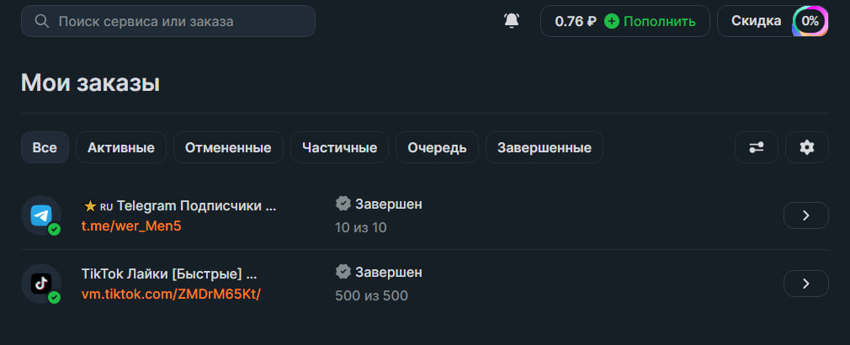Viewport: 850px width, 345px height.
Task: Click the gold star on the Telegram order
Action: click(x=90, y=205)
